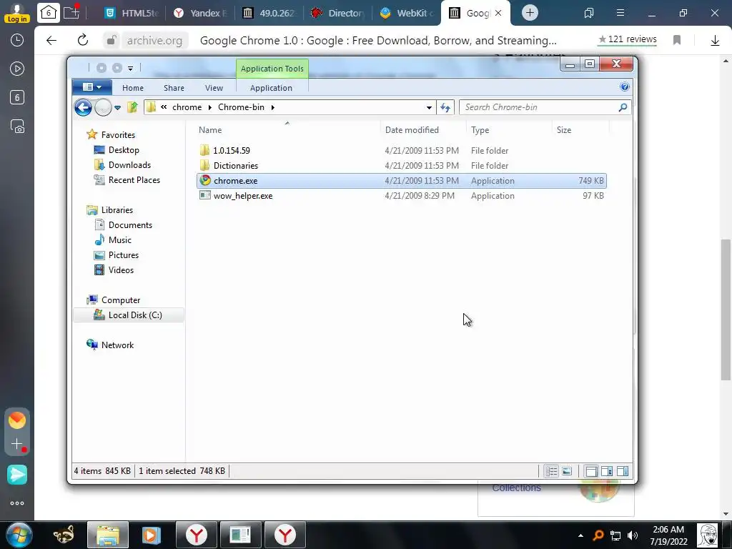Open Network in navigation pane
Screen dimensions: 732x549
tap(117, 345)
